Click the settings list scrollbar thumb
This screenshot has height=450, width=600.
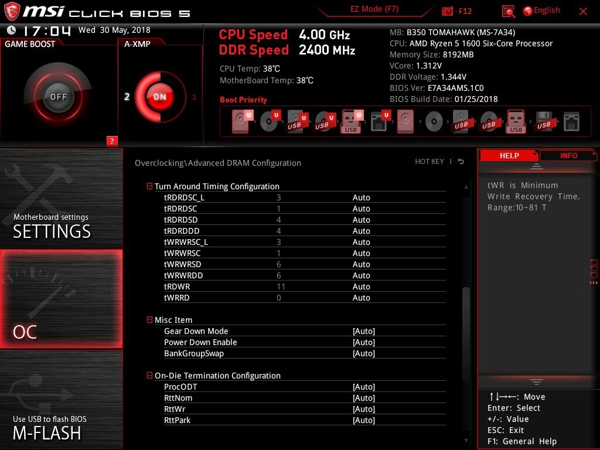click(x=466, y=335)
